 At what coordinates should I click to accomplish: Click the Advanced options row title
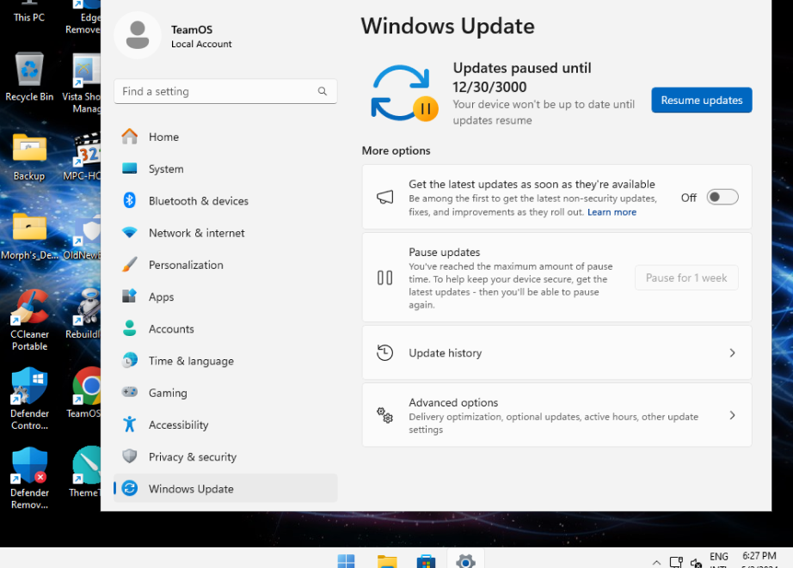click(453, 402)
